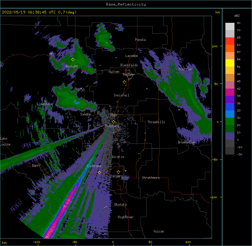The height and width of the screenshot is (246, 252).
Task: Click the Cochrane label
Action: (x=94, y=166)
